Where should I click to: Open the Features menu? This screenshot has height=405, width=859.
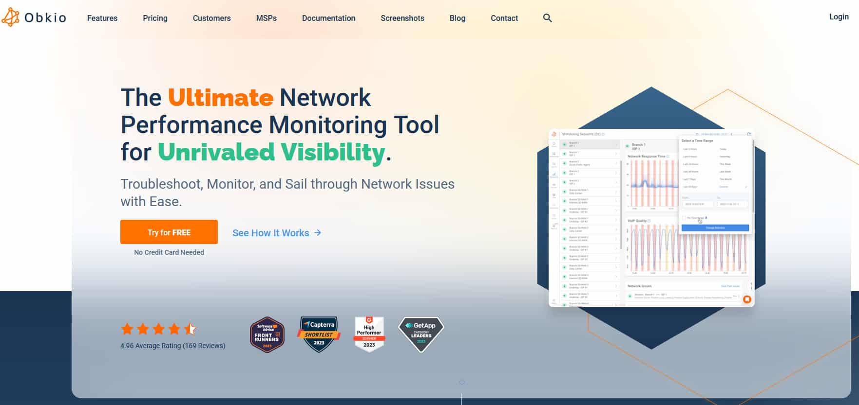pyautogui.click(x=102, y=18)
